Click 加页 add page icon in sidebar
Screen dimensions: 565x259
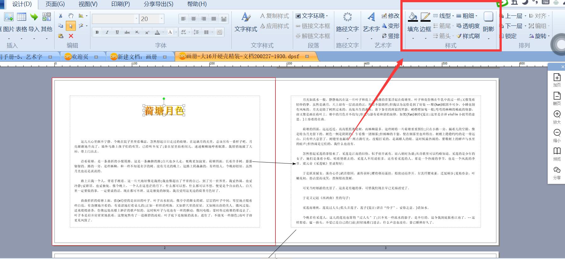[557, 80]
